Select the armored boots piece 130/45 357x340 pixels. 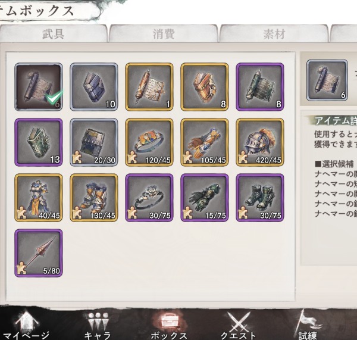(x=94, y=198)
